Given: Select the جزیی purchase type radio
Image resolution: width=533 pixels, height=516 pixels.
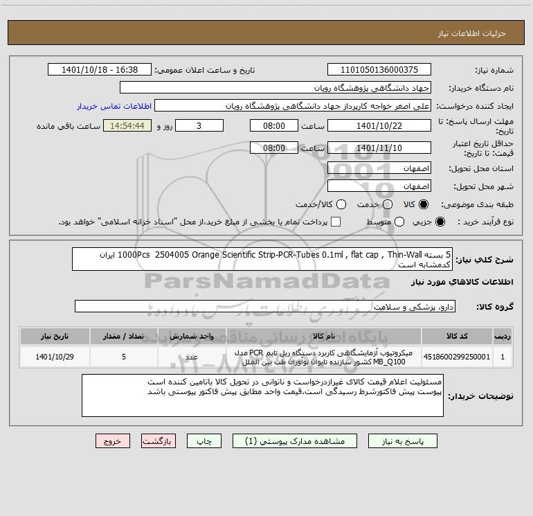Looking at the screenshot, I should (x=440, y=222).
